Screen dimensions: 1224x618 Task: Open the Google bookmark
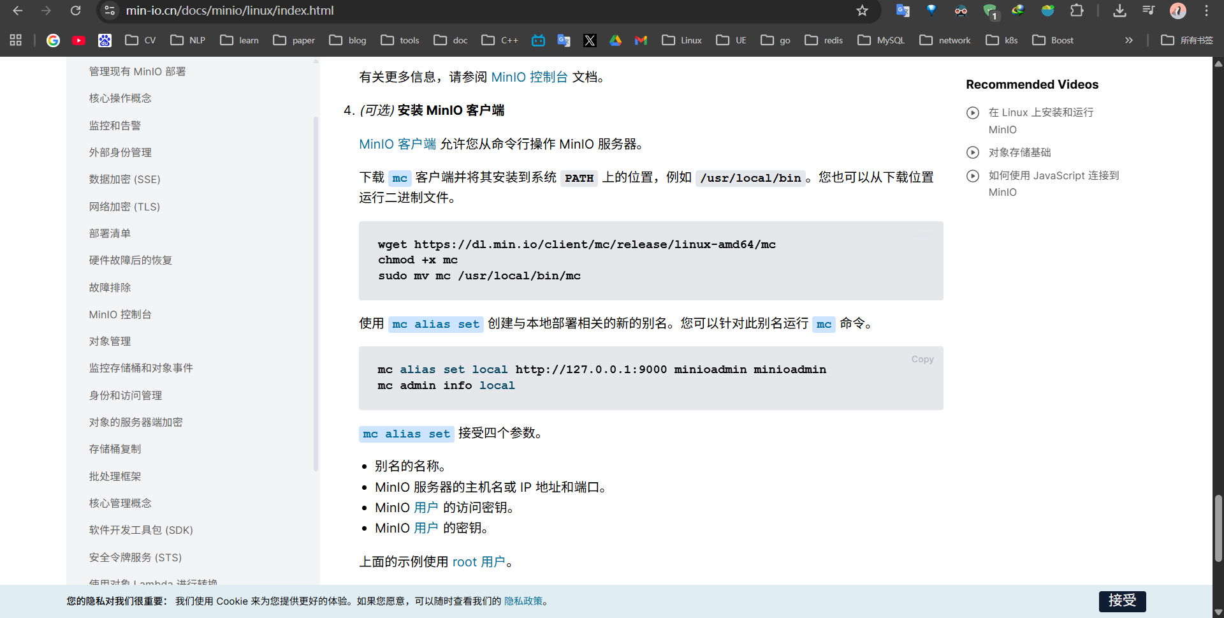(53, 40)
